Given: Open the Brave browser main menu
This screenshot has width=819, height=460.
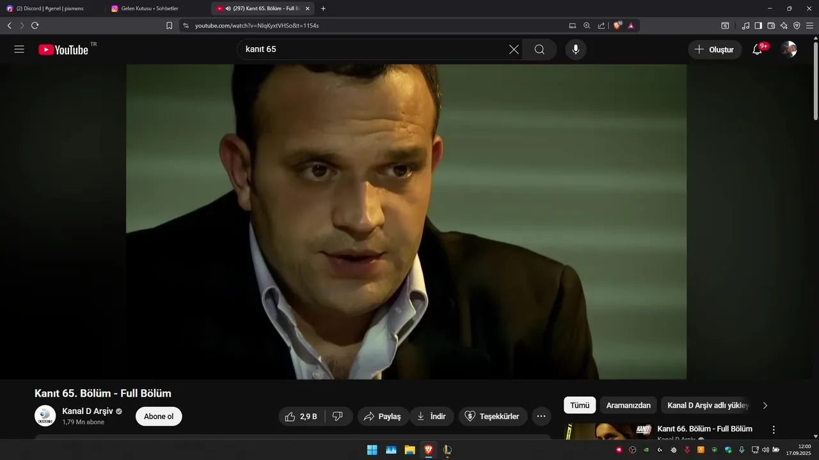Looking at the screenshot, I should 809,26.
